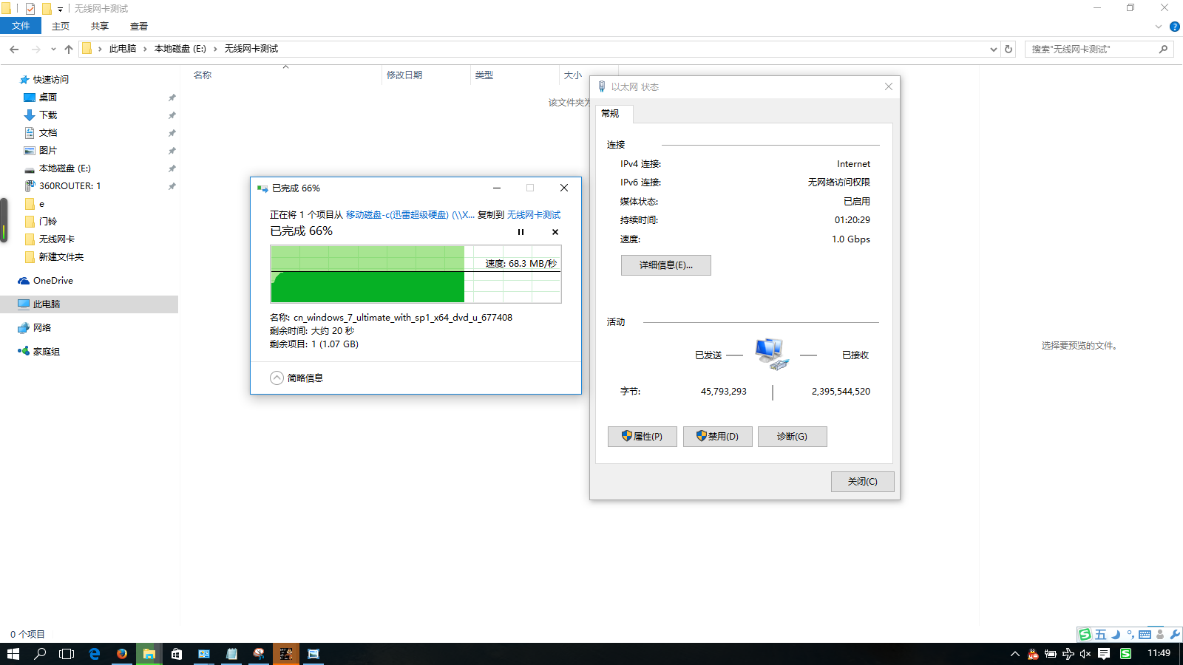Expand the ribbon with the chevron
Viewport: 1183px width, 665px height.
point(1158,27)
